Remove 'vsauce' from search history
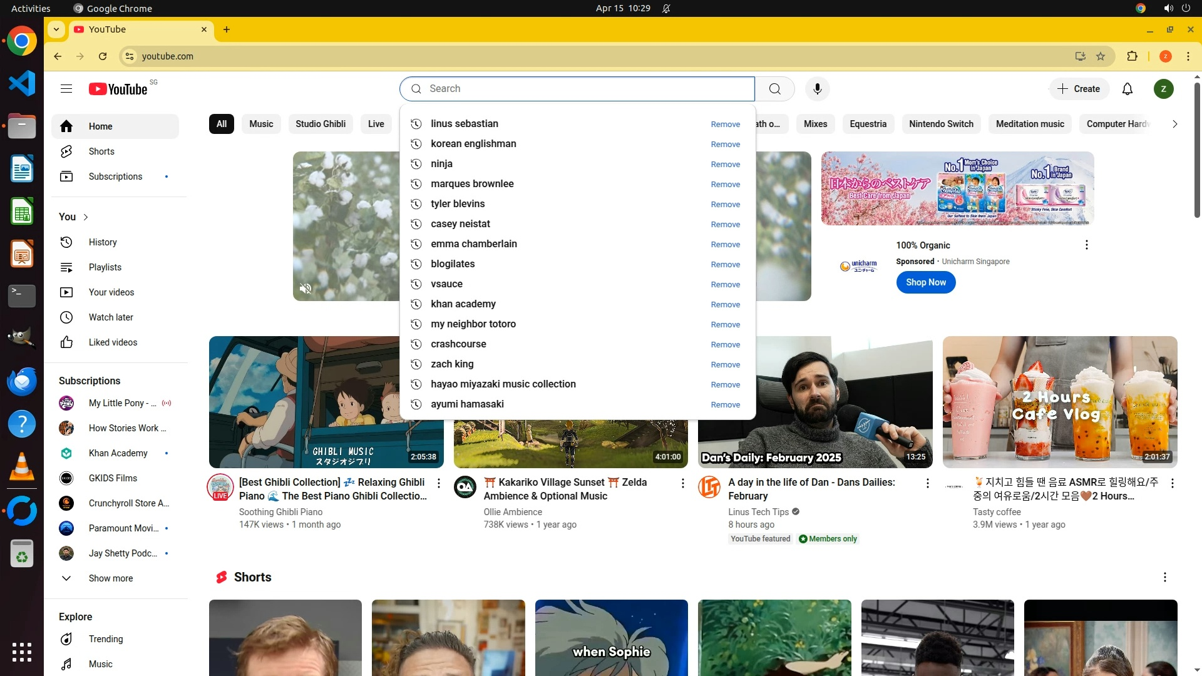 [x=725, y=285]
